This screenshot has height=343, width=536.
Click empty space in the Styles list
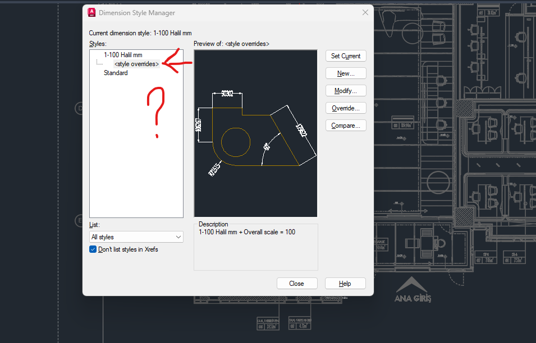[x=136, y=168]
